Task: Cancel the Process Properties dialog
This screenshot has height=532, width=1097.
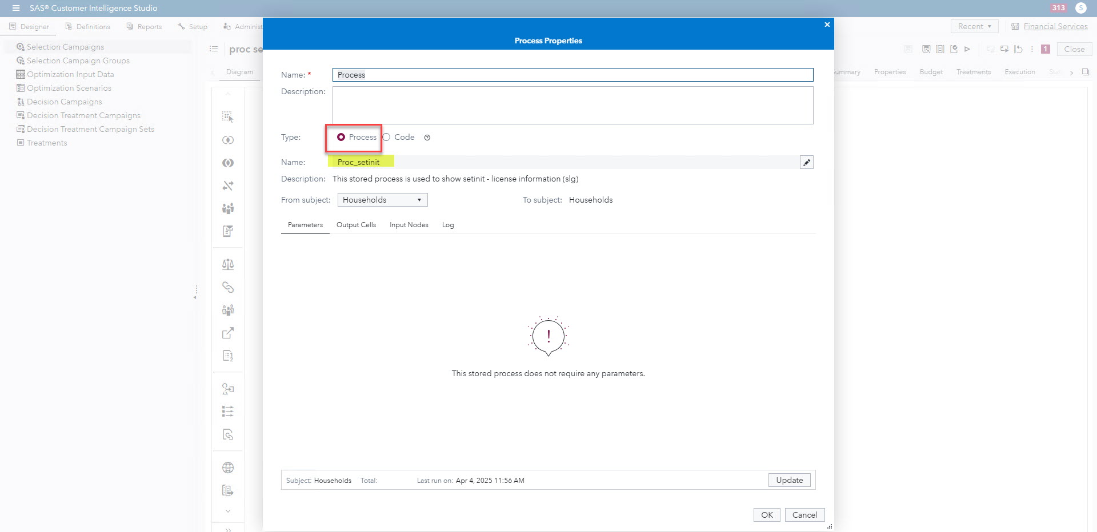Action: [x=805, y=515]
